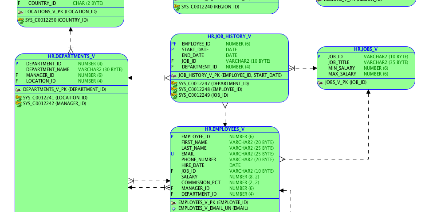Click the key icon beside JOB_HISTORY_V_PK
Viewport: 421px width, 212px height.
(x=174, y=76)
